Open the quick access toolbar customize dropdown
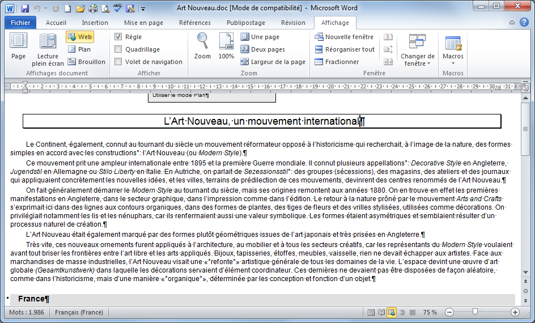Viewport: 535px width, 323px height. [x=143, y=9]
